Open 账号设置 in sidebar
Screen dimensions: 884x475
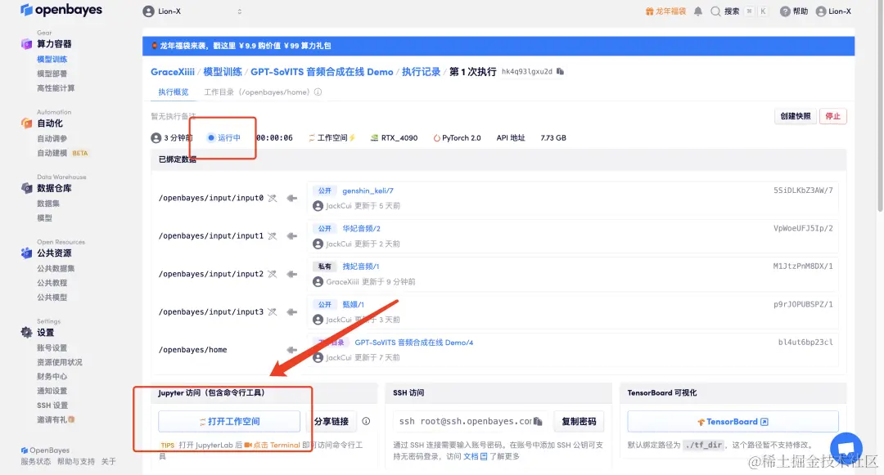click(52, 347)
